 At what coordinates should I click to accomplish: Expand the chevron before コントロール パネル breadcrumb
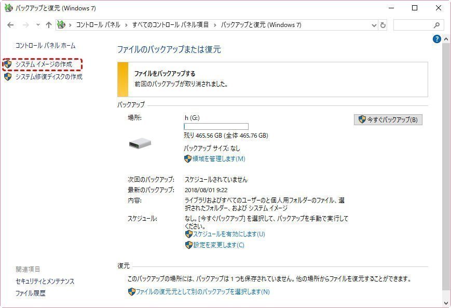70,25
